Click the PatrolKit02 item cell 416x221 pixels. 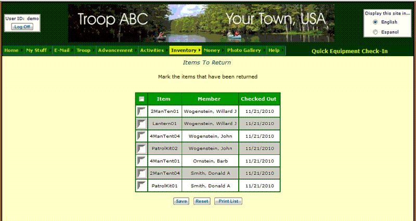tap(165, 149)
